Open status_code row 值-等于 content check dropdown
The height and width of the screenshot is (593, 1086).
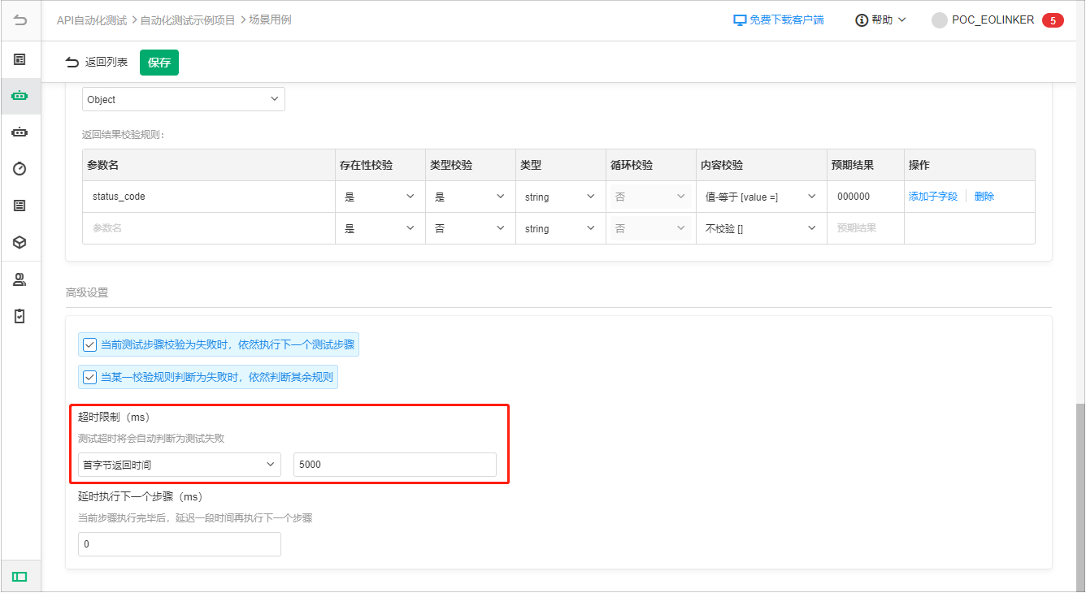pos(761,197)
